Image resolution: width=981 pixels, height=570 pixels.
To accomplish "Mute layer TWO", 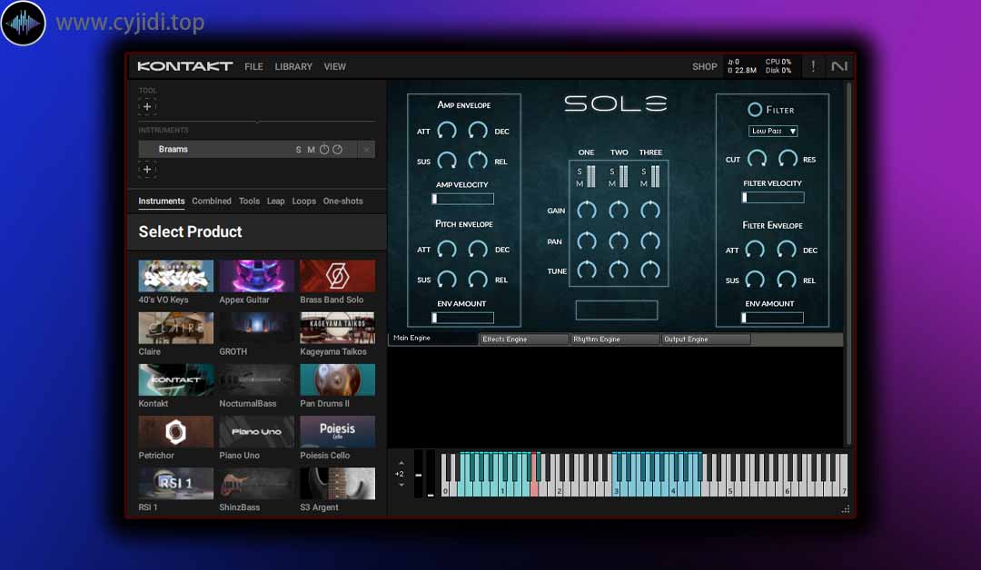I will coord(612,183).
